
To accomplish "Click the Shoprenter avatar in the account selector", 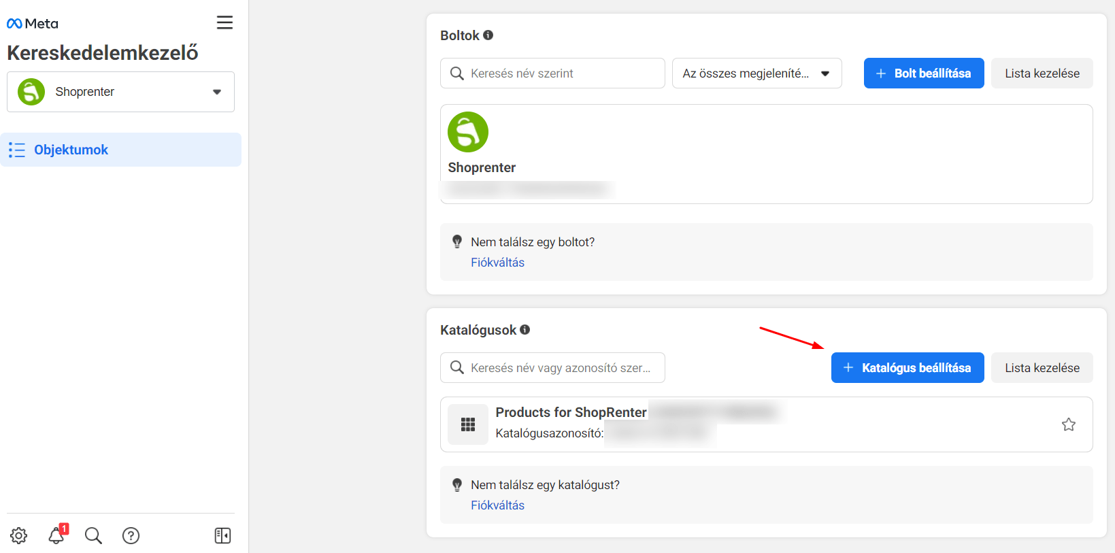I will [31, 92].
